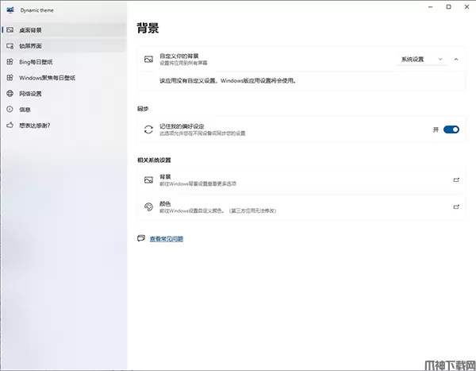Click the desktop background picture icon in sidebar
The height and width of the screenshot is (371, 476).
click(x=10, y=30)
